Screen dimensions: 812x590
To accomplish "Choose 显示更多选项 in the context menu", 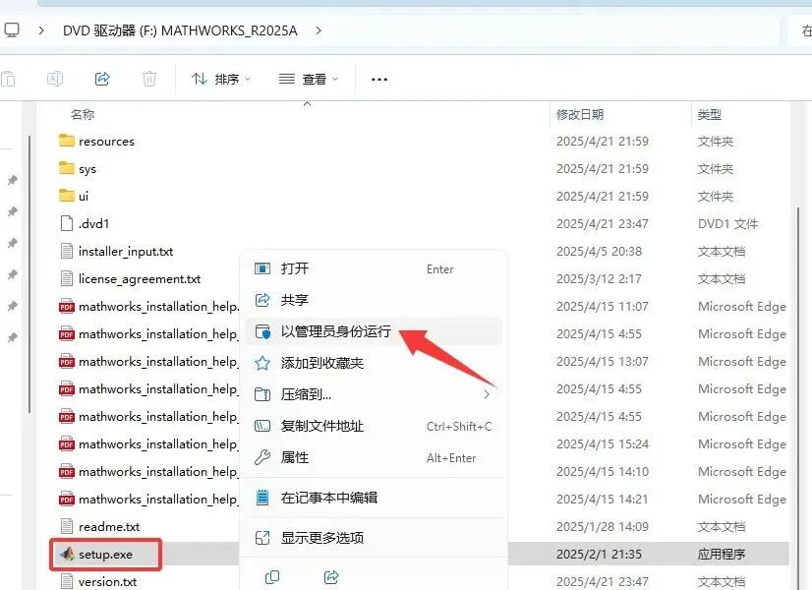I will (x=374, y=538).
